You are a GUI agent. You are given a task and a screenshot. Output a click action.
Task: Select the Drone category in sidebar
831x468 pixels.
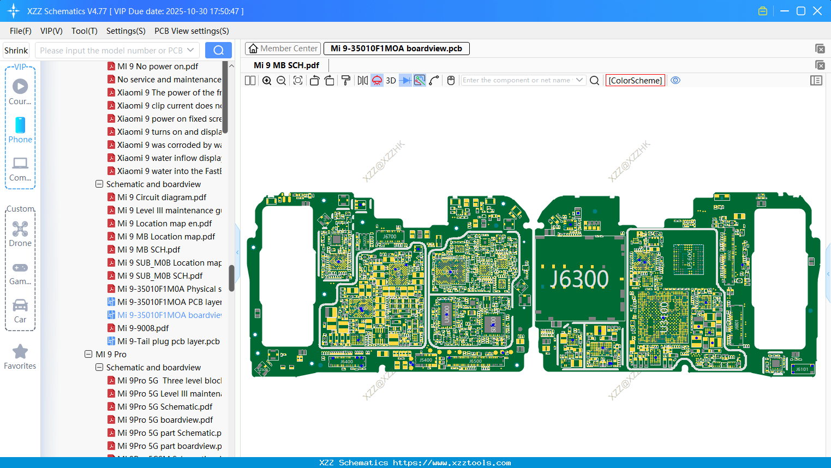20,233
